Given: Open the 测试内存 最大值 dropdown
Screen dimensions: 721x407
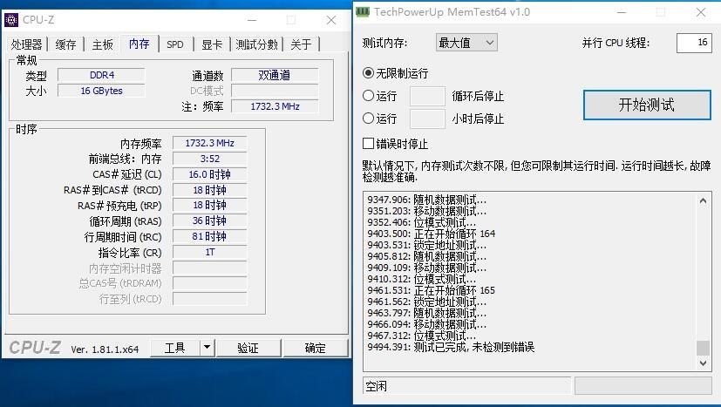Looking at the screenshot, I should click(466, 44).
